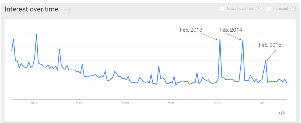
Task: Select the 2005 label on the time axis
Action: tap(34, 103)
